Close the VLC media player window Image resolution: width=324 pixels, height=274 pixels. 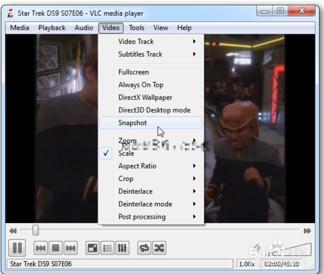coord(302,11)
